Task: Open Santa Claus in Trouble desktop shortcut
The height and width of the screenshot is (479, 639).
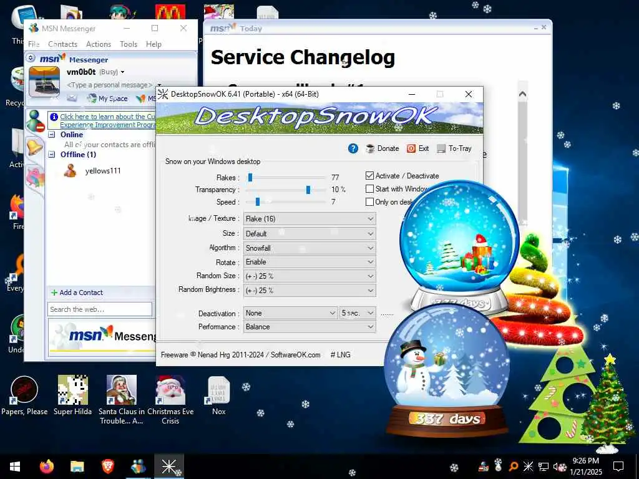Action: pyautogui.click(x=122, y=400)
